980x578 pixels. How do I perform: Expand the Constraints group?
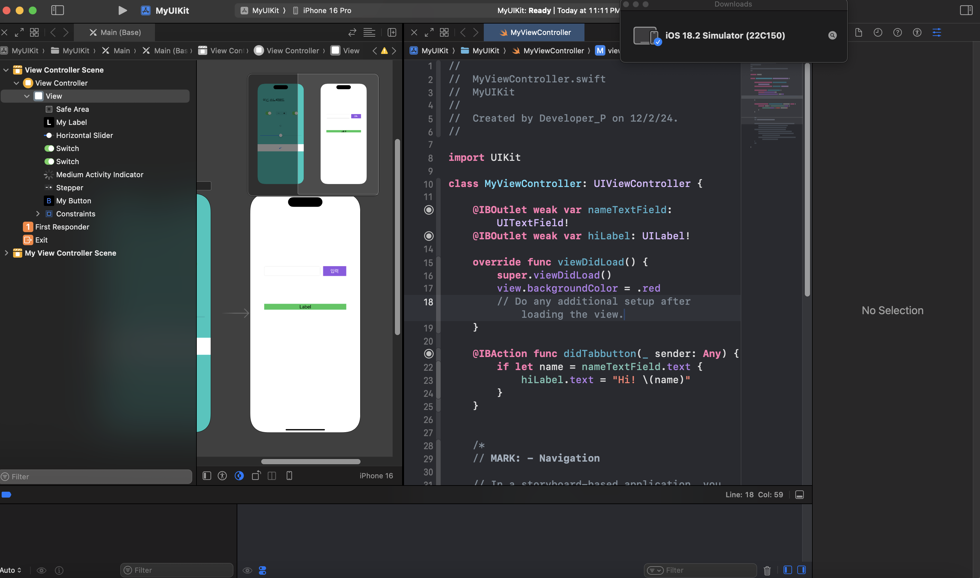(38, 214)
